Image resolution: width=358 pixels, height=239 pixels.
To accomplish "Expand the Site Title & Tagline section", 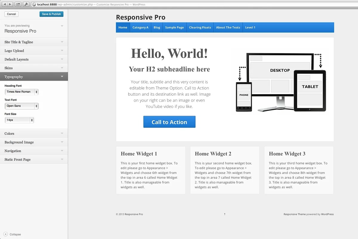I will pyautogui.click(x=34, y=42).
